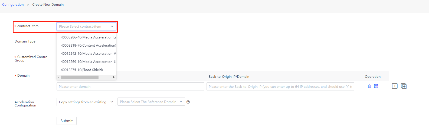Focus the Please enter domain field

pyautogui.click(x=130, y=87)
